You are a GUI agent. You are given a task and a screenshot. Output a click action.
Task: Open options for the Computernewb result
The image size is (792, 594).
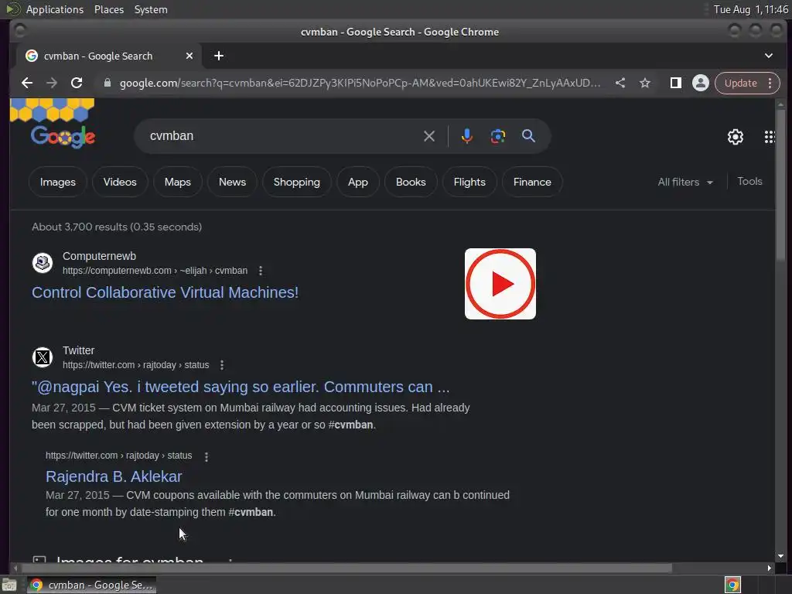[x=261, y=271]
